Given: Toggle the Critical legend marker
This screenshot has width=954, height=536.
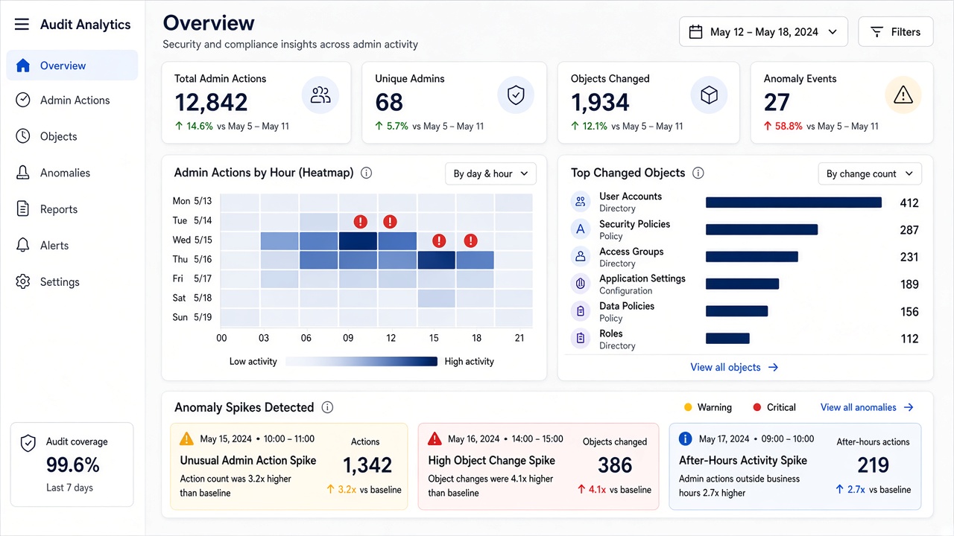Looking at the screenshot, I should tap(757, 407).
